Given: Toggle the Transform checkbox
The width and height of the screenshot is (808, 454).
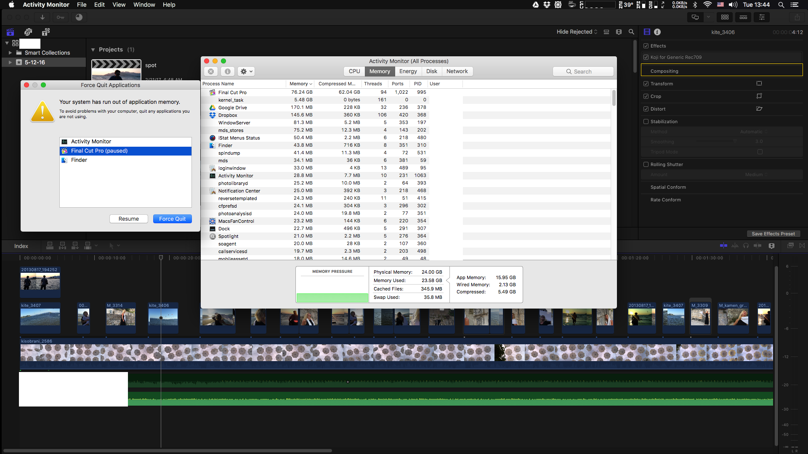Looking at the screenshot, I should [646, 84].
